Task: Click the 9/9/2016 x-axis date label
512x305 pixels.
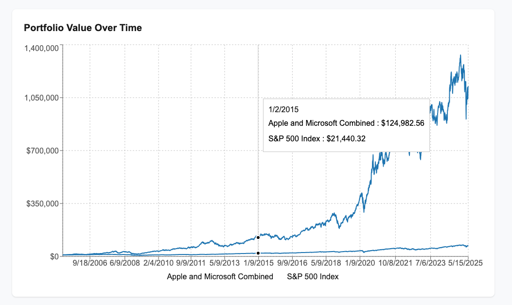Action: click(292, 263)
